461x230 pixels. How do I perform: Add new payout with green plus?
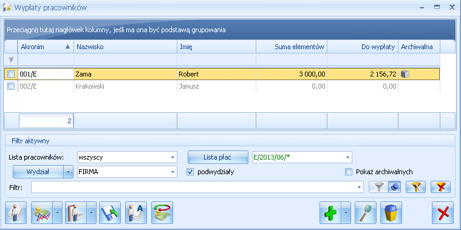[330, 212]
